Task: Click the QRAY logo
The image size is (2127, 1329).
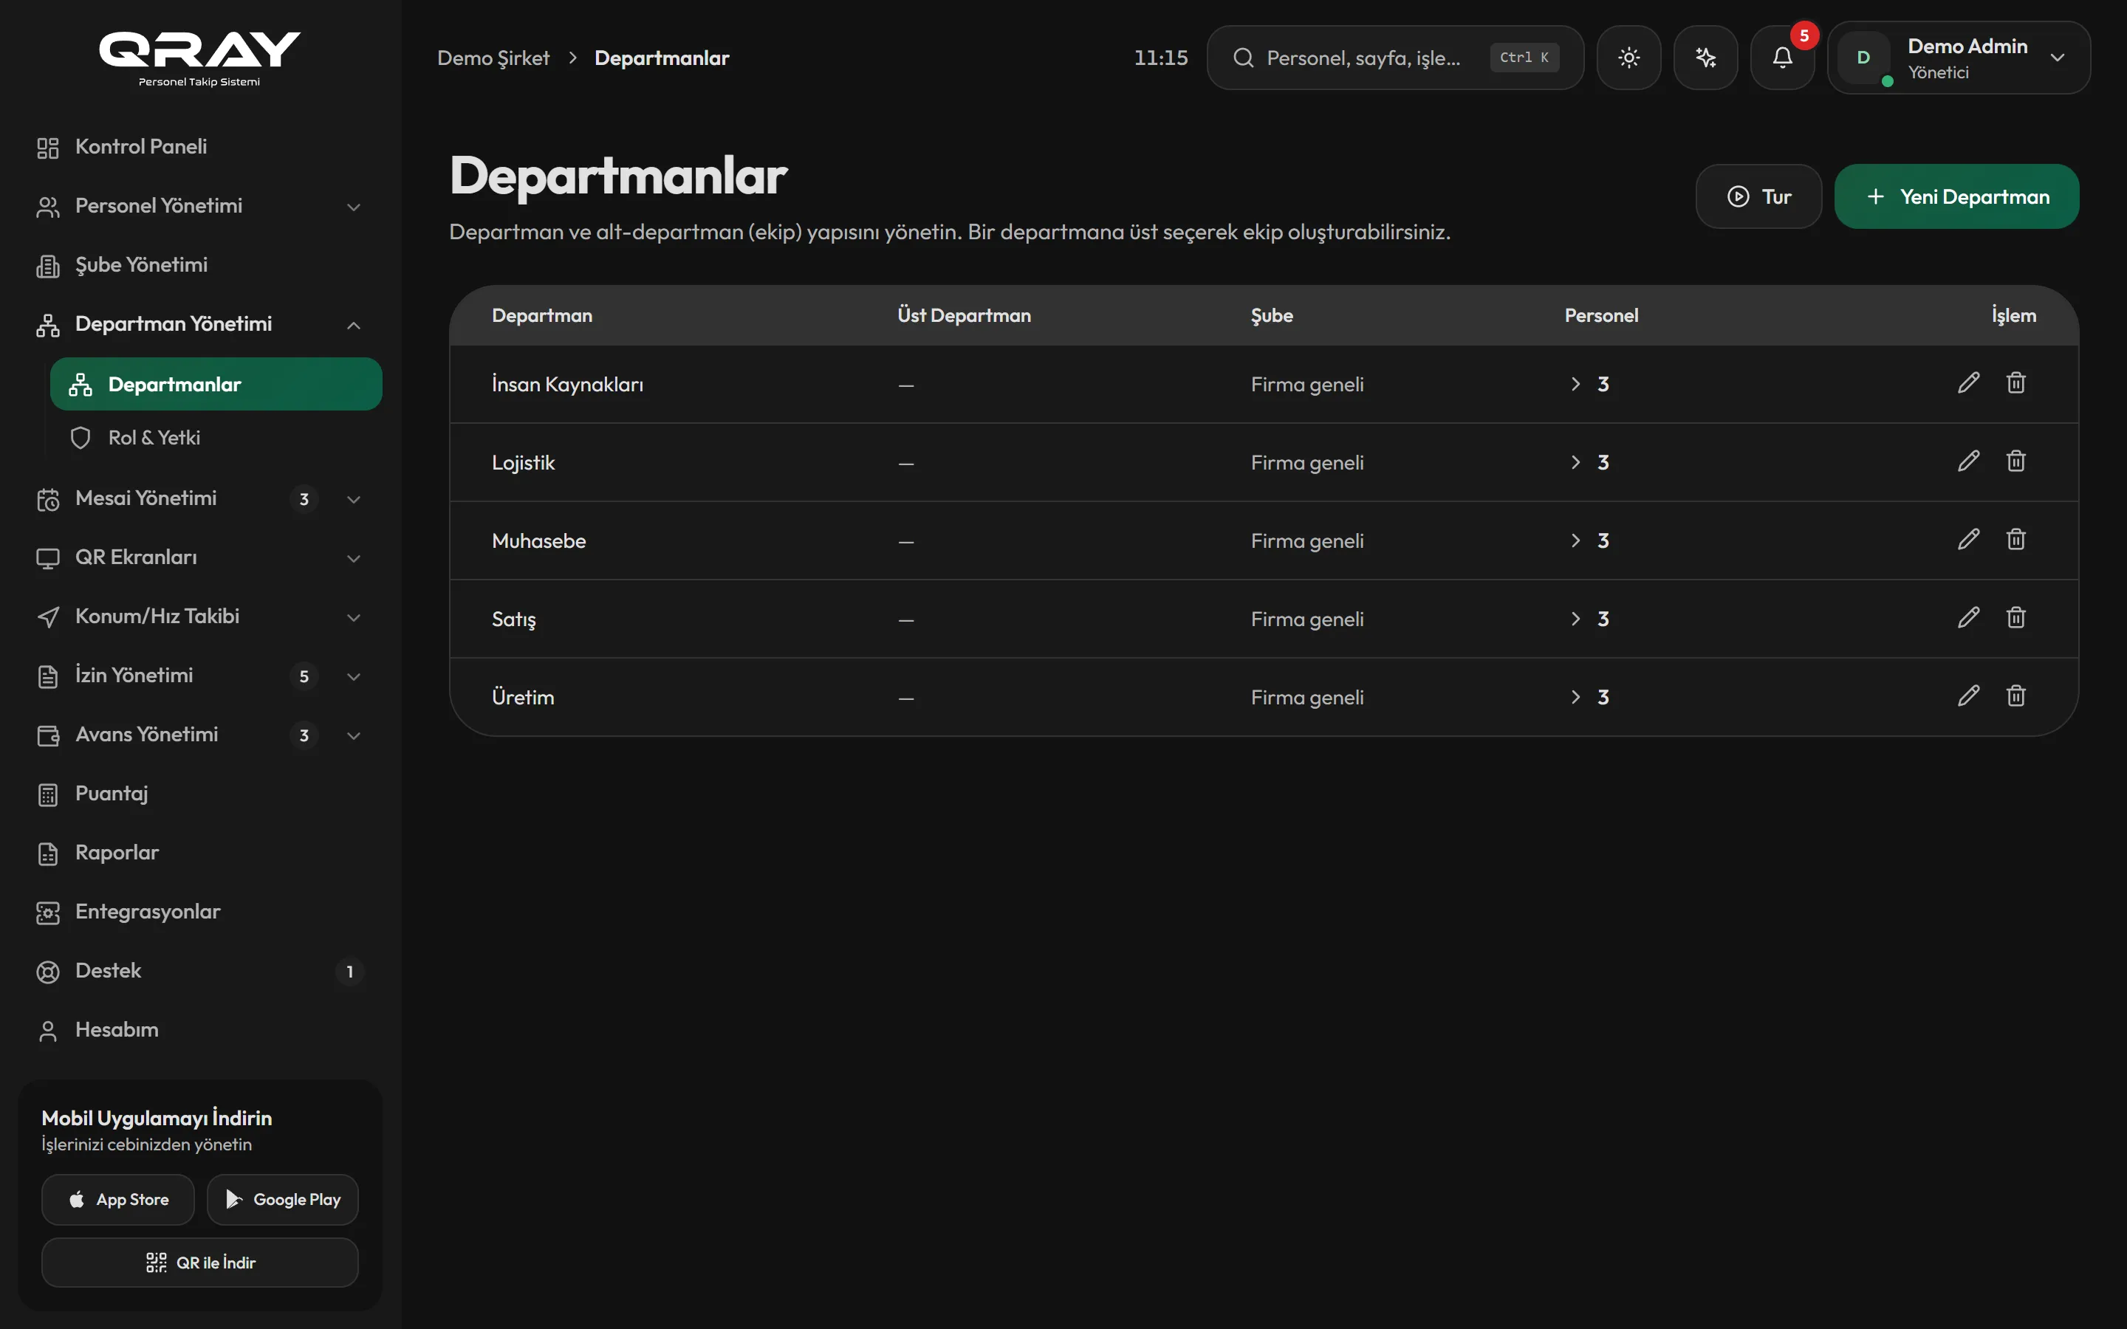Action: pyautogui.click(x=199, y=58)
